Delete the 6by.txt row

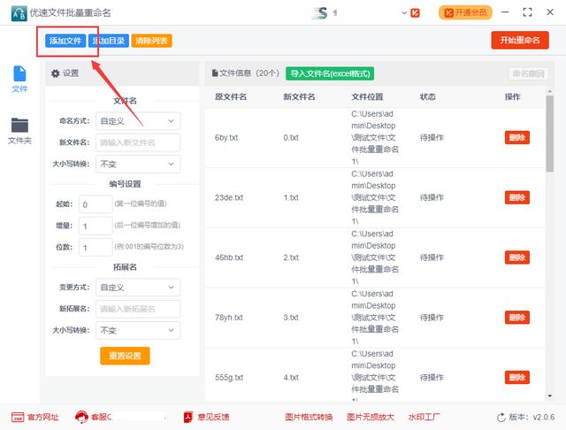(x=516, y=137)
